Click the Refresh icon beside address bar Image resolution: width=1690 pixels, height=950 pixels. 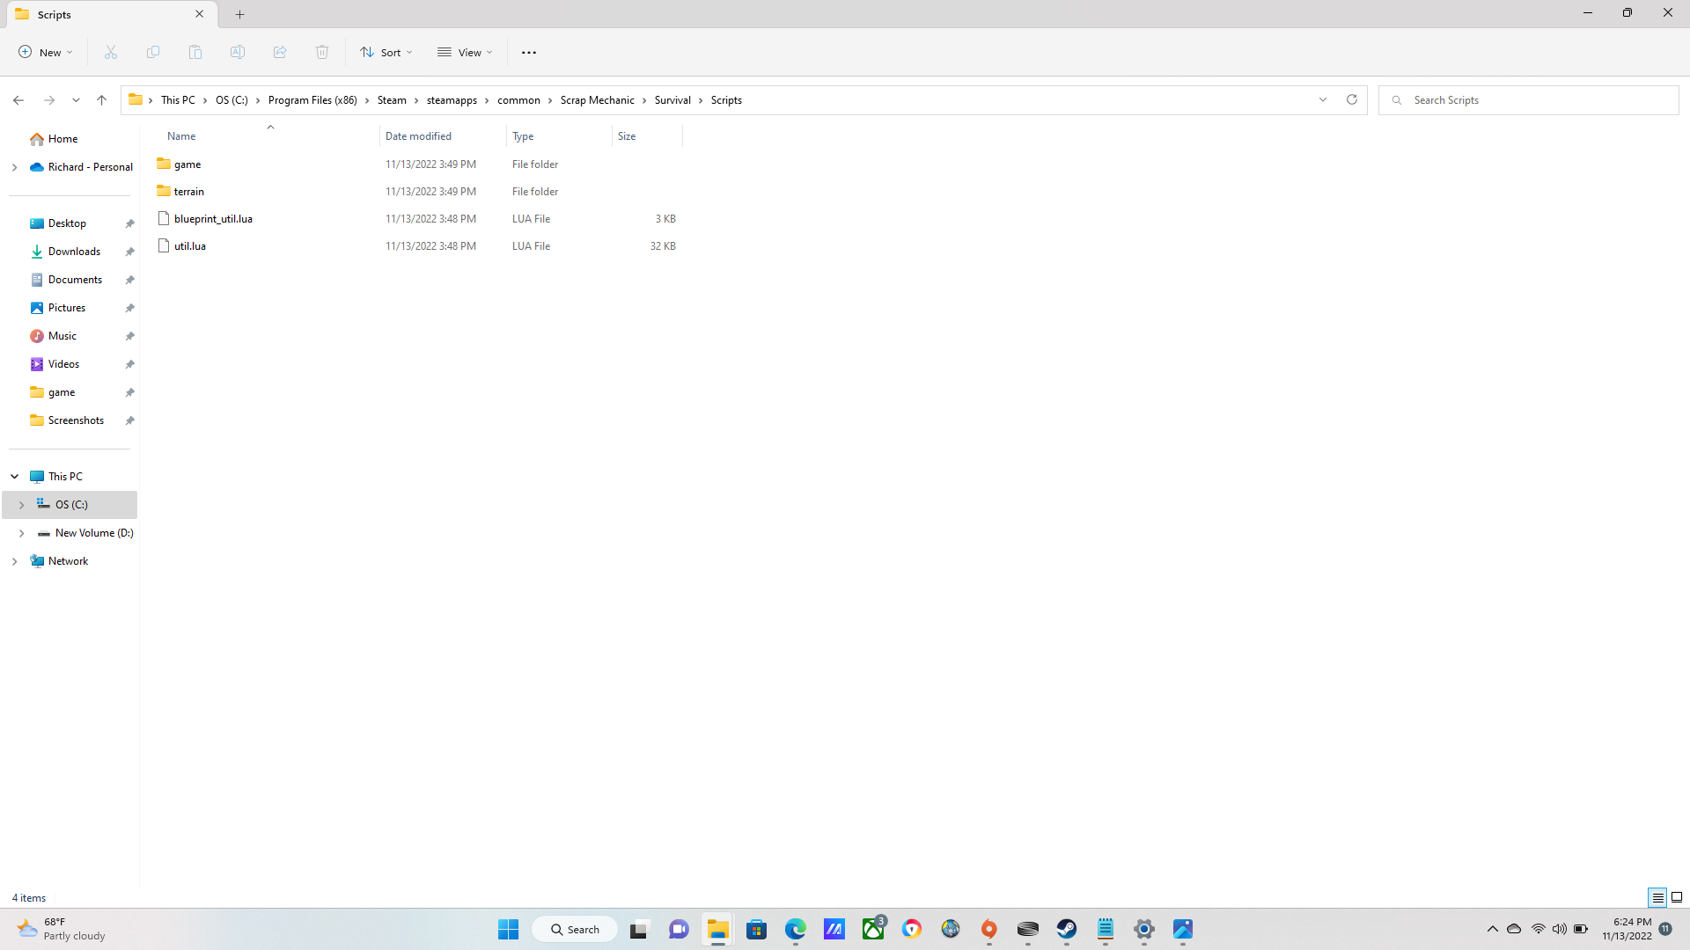[1352, 99]
